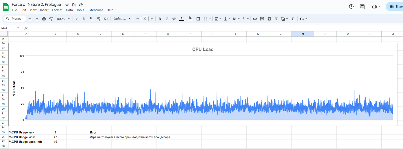Image resolution: width=403 pixels, height=149 pixels.
Task: Toggle bold formatting
Action: coord(160,19)
